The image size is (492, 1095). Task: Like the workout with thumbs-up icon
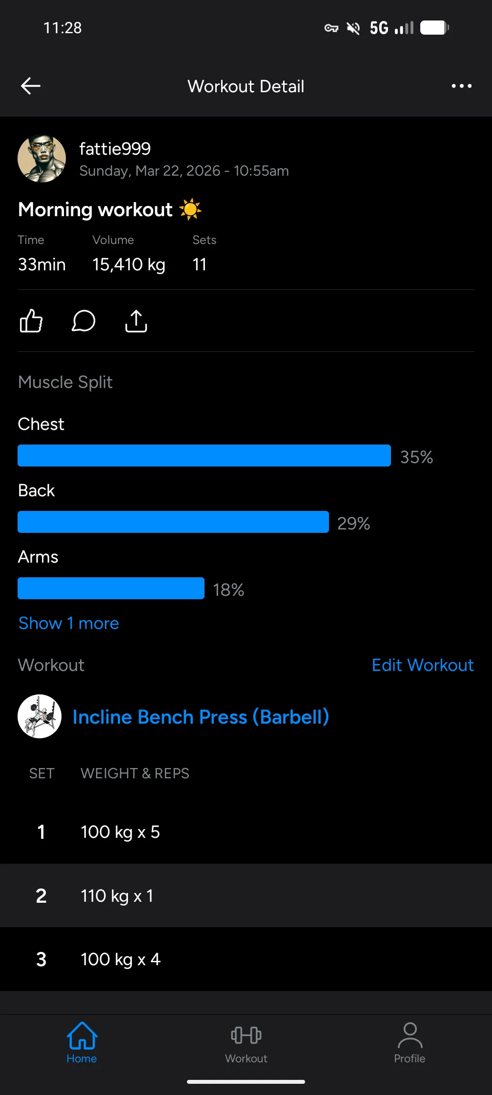[x=31, y=321]
